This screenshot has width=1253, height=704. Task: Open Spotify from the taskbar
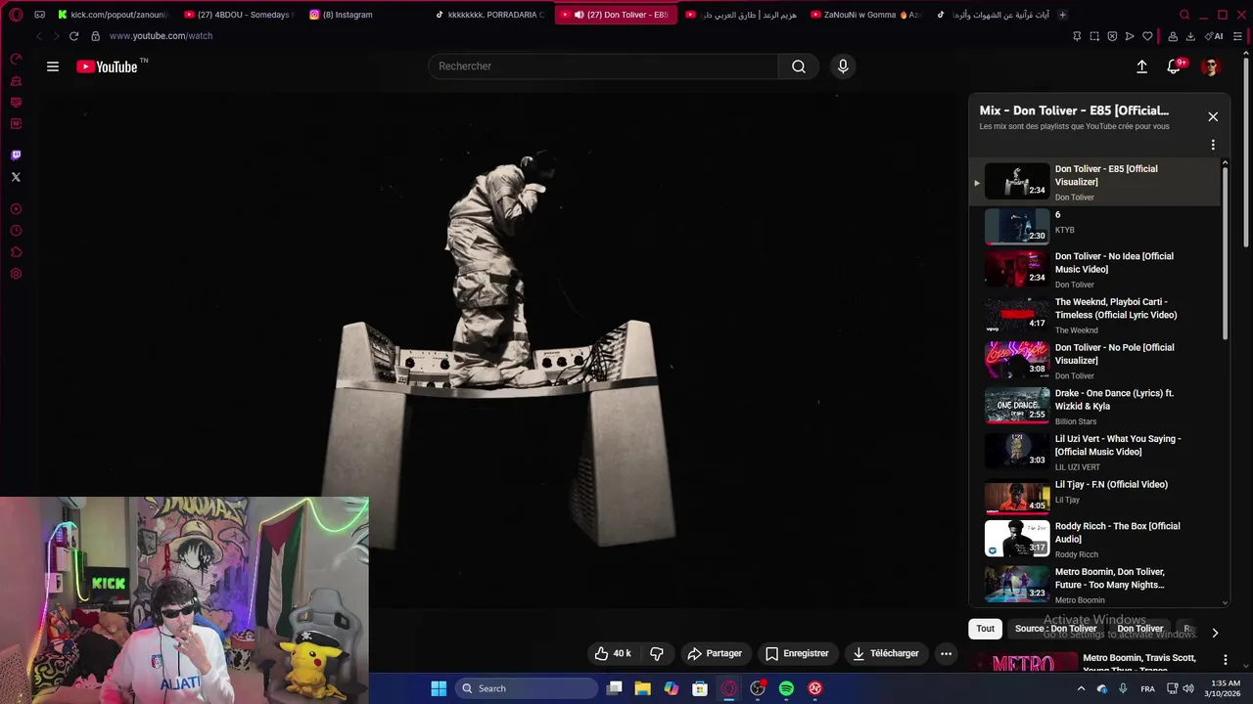pyautogui.click(x=786, y=688)
